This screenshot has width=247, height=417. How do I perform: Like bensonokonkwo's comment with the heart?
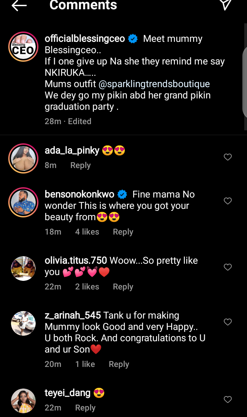pos(228,201)
